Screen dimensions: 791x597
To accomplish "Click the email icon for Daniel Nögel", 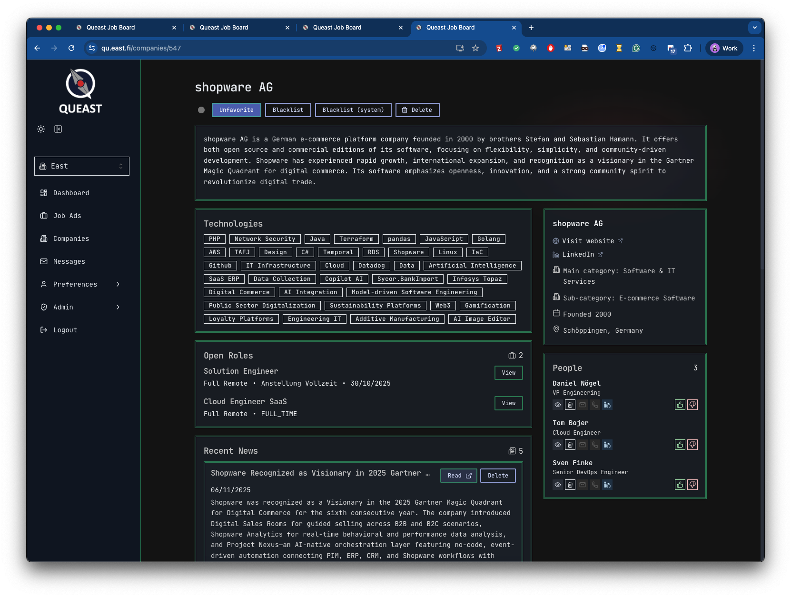I will [x=583, y=405].
